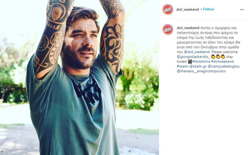Click the post photo of the tattooed man
The width and height of the screenshot is (248, 155).
[79, 77]
